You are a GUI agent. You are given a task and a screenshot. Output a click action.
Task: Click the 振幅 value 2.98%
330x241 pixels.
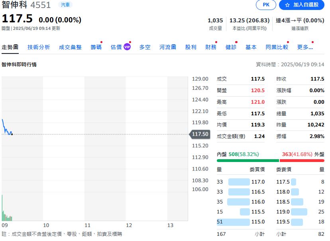317,136
